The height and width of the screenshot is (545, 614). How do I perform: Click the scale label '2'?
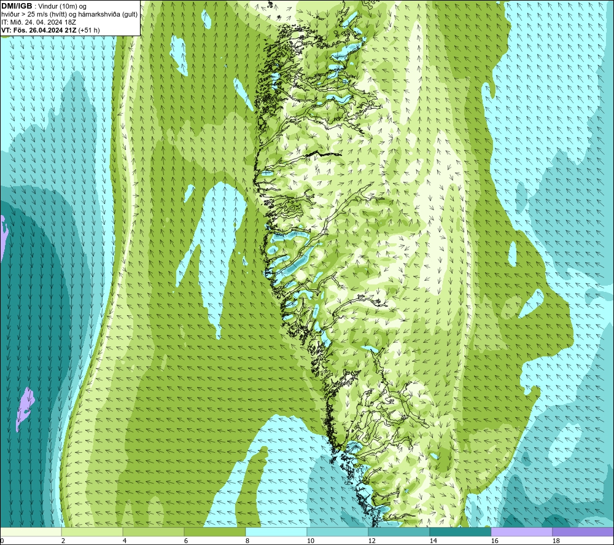(63, 541)
